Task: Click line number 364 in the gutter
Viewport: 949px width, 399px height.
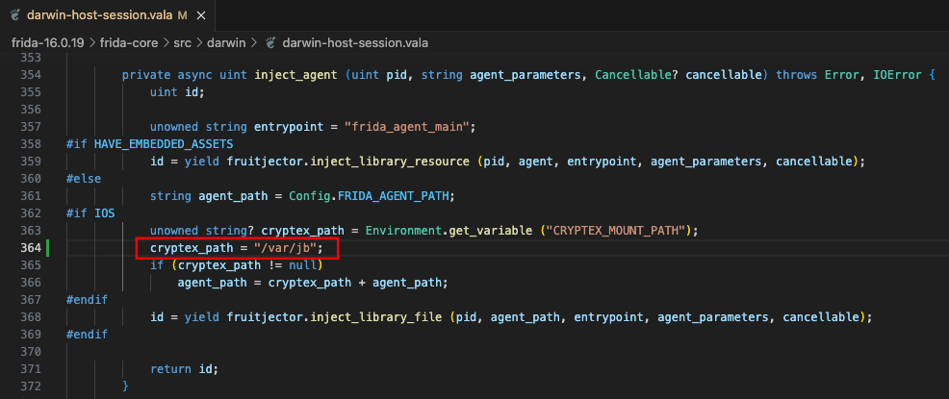Action: click(x=30, y=248)
